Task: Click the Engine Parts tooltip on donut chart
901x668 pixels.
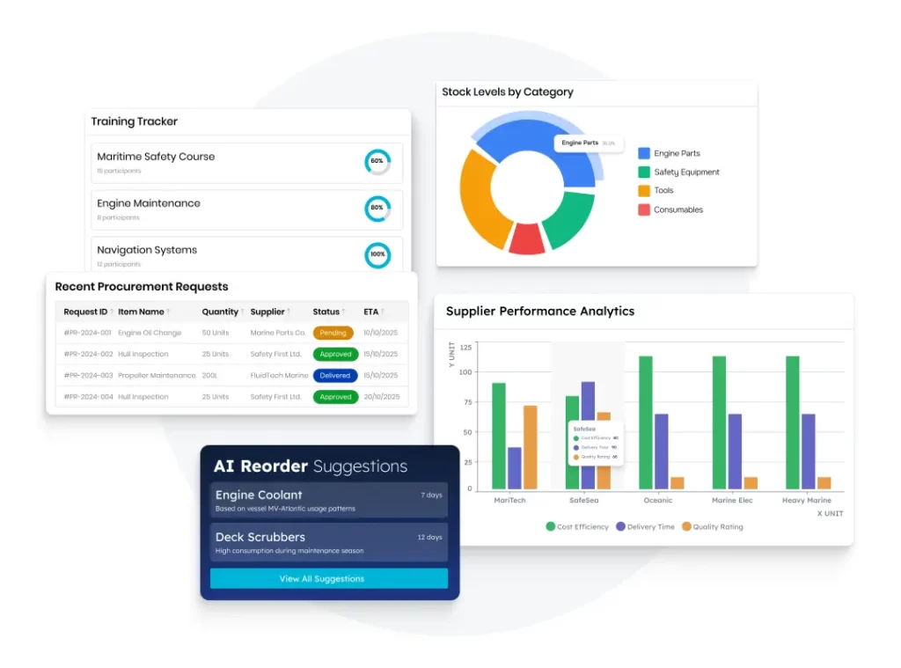Action: 589,143
